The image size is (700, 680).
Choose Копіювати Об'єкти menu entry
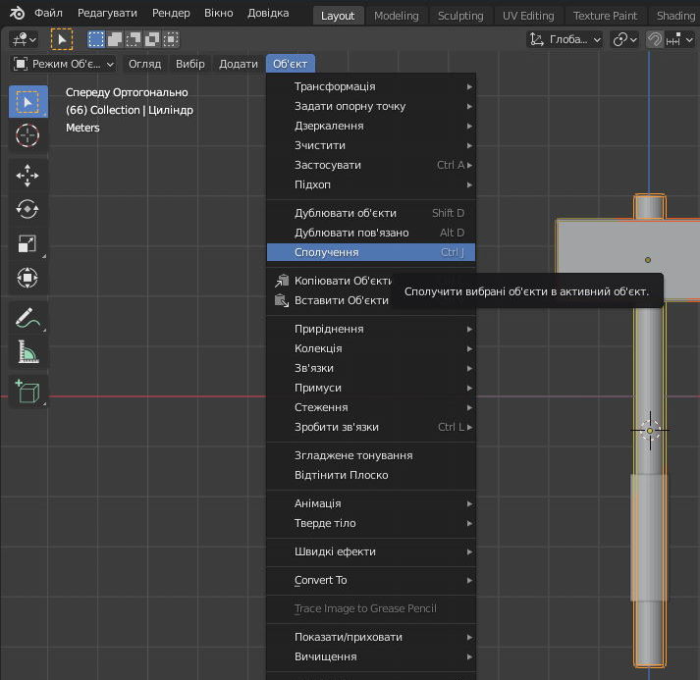[x=343, y=281]
